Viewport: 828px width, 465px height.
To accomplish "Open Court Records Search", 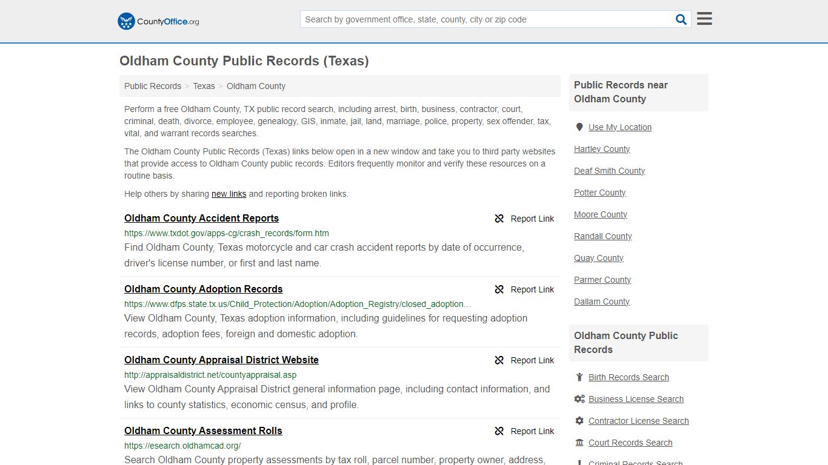I will (630, 443).
